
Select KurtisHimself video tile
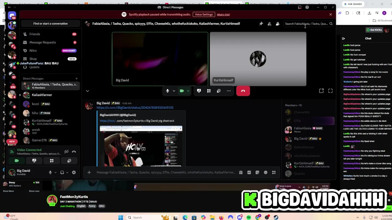pyautogui.click(x=258, y=59)
